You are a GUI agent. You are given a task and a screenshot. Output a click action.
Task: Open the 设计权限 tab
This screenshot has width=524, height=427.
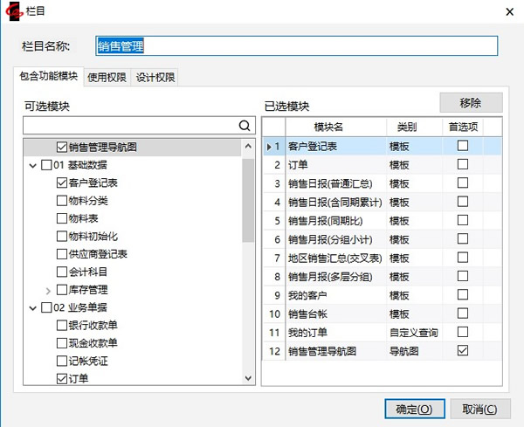click(x=155, y=77)
